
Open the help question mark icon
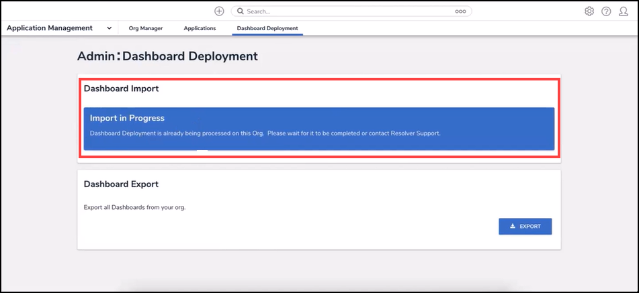point(606,11)
